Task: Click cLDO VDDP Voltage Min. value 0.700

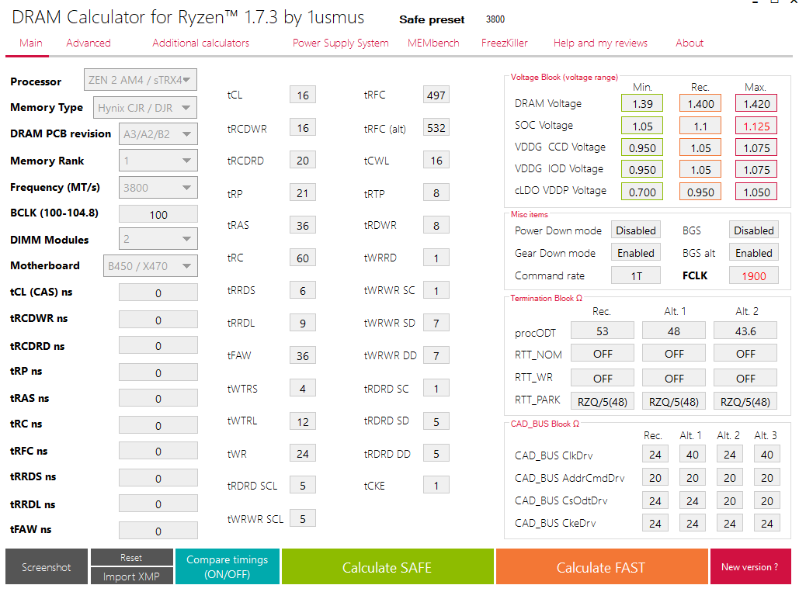Action: (642, 192)
